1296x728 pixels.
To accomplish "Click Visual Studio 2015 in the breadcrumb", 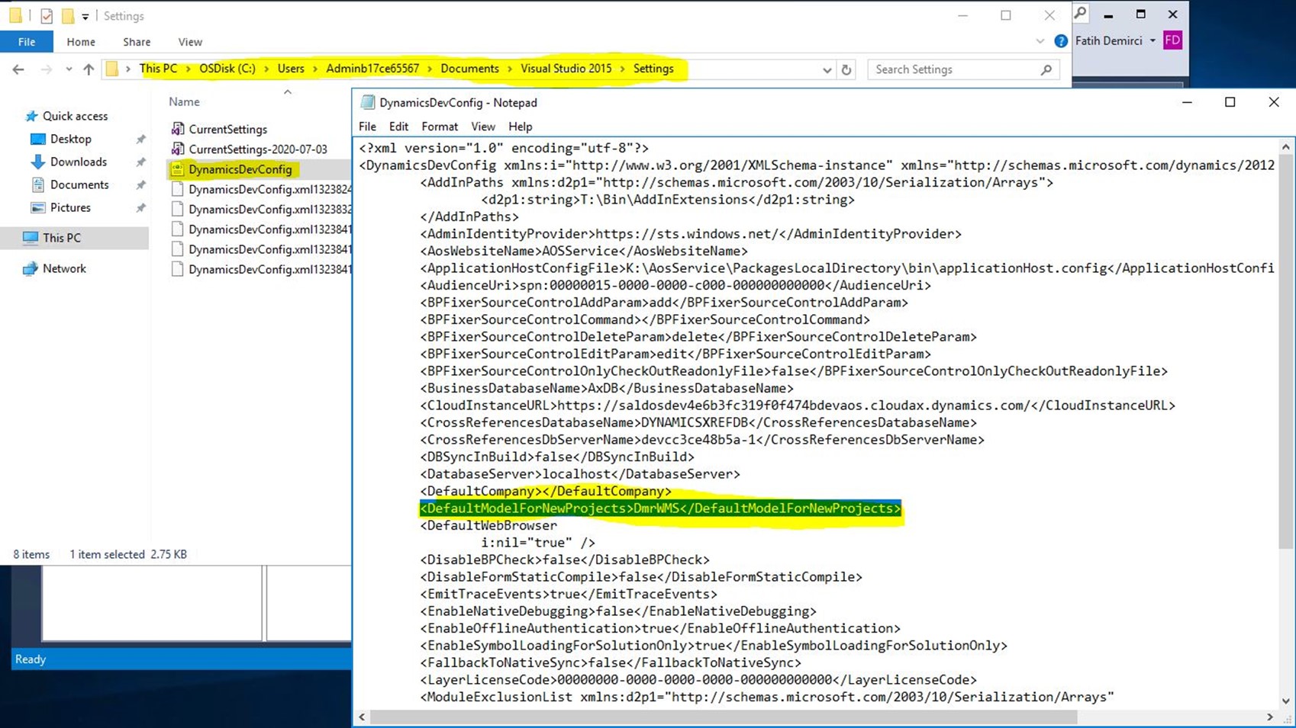I will (x=566, y=69).
